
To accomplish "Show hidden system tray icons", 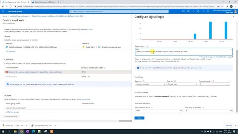I will click(202, 131).
